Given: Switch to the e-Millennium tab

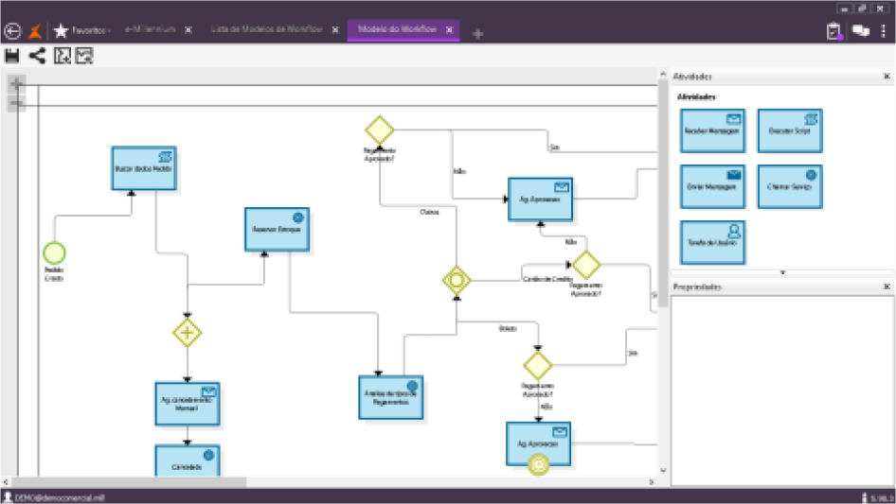Looking at the screenshot, I should click(151, 29).
